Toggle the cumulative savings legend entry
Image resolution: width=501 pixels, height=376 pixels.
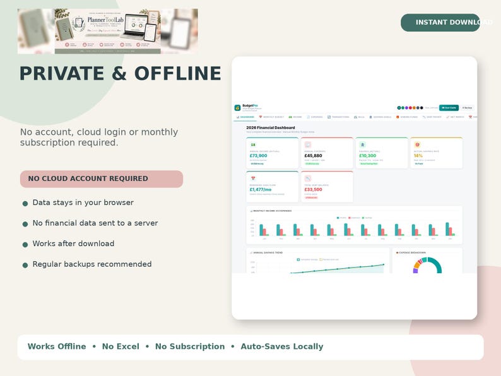click(307, 259)
